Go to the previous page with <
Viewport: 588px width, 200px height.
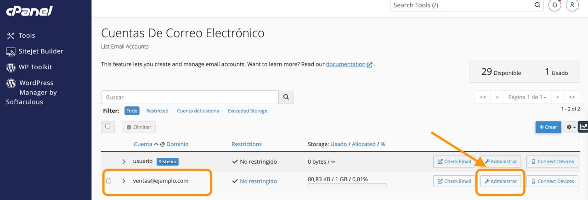pyautogui.click(x=497, y=97)
